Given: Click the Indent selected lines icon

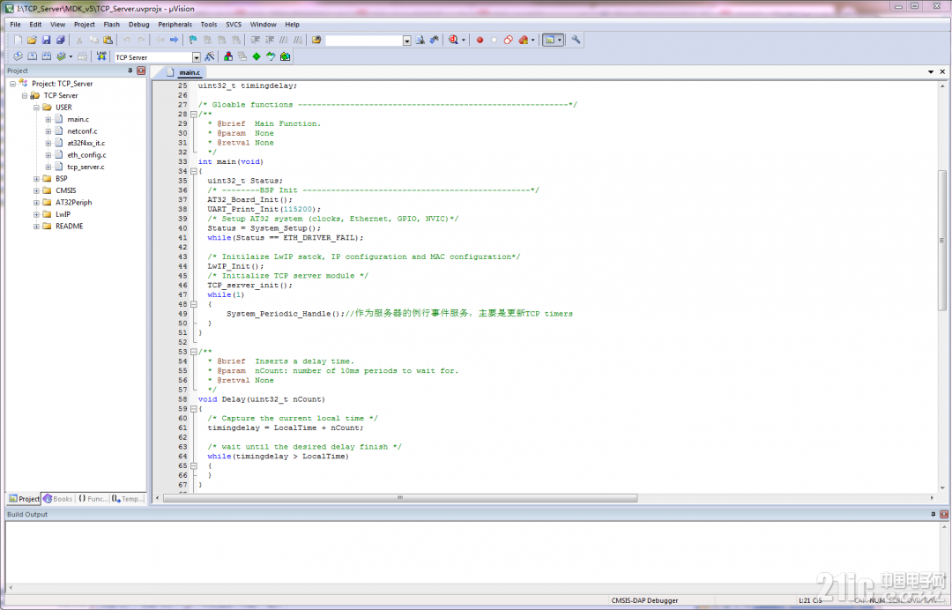Looking at the screenshot, I should pyautogui.click(x=255, y=40).
